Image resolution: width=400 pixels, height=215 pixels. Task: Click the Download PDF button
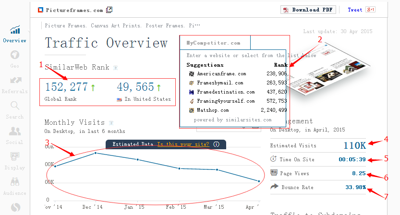(x=308, y=10)
